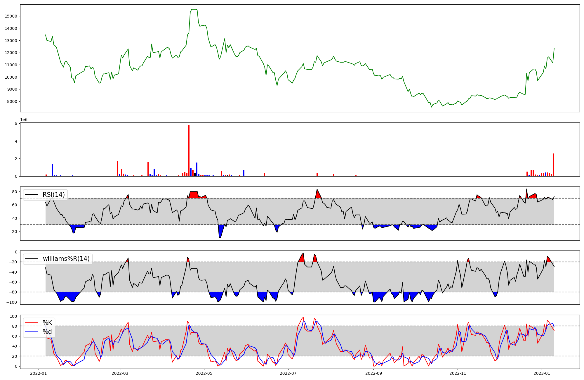
Task: Click the 8000 price axis label
Action: (12, 102)
